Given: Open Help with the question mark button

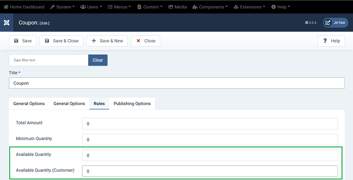Looking at the screenshot, I should 331,41.
